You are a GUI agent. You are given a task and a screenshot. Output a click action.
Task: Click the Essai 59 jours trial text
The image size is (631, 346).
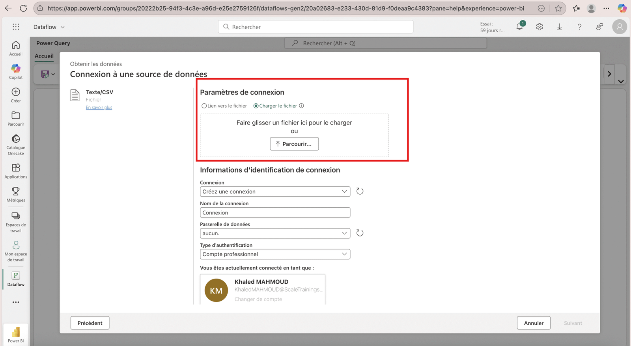point(492,27)
